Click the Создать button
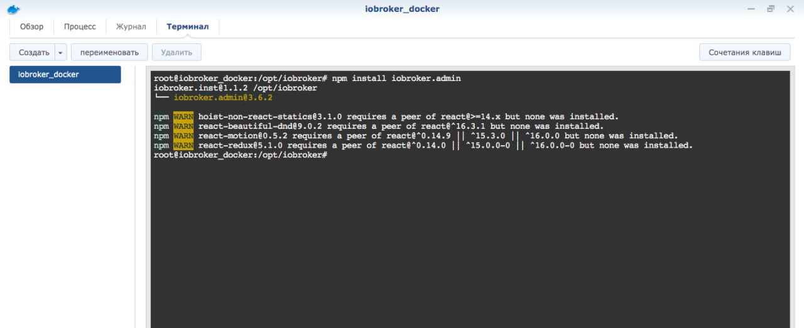Screen dimensions: 804x328 click(x=33, y=52)
